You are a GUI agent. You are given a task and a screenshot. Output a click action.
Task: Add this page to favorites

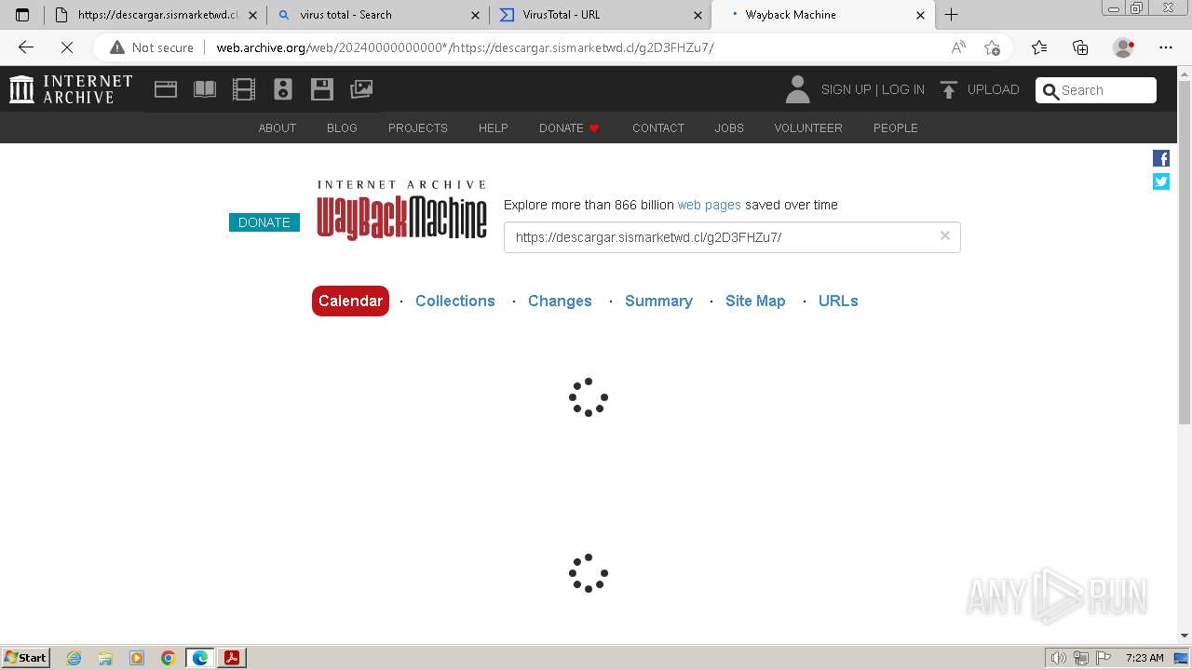click(x=993, y=47)
